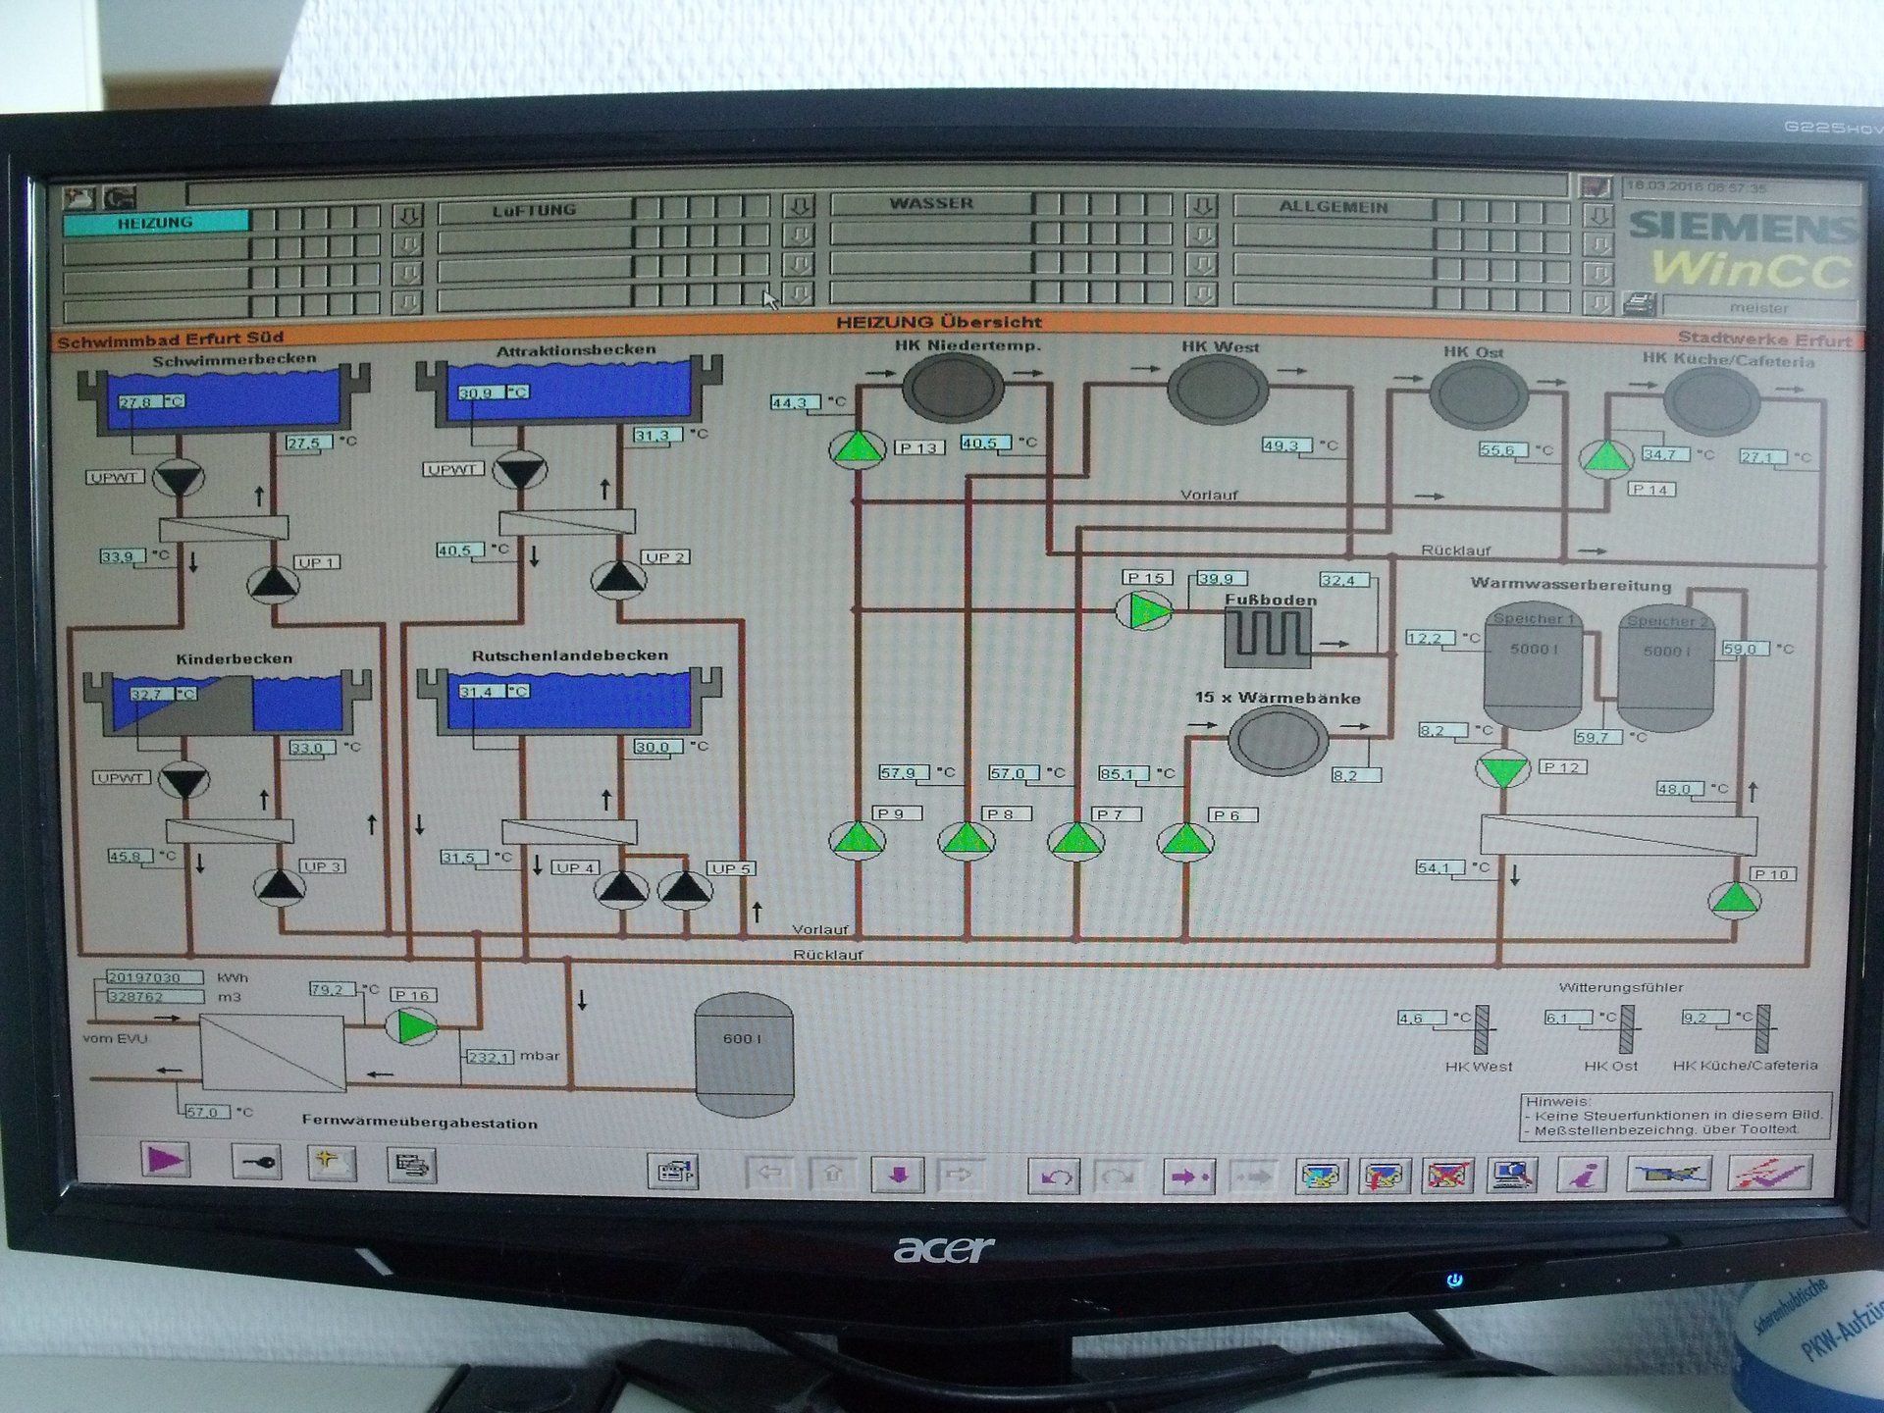Viewport: 1884px width, 1413px height.
Task: Click the first icon above HEIZUNG button
Action: tap(79, 196)
